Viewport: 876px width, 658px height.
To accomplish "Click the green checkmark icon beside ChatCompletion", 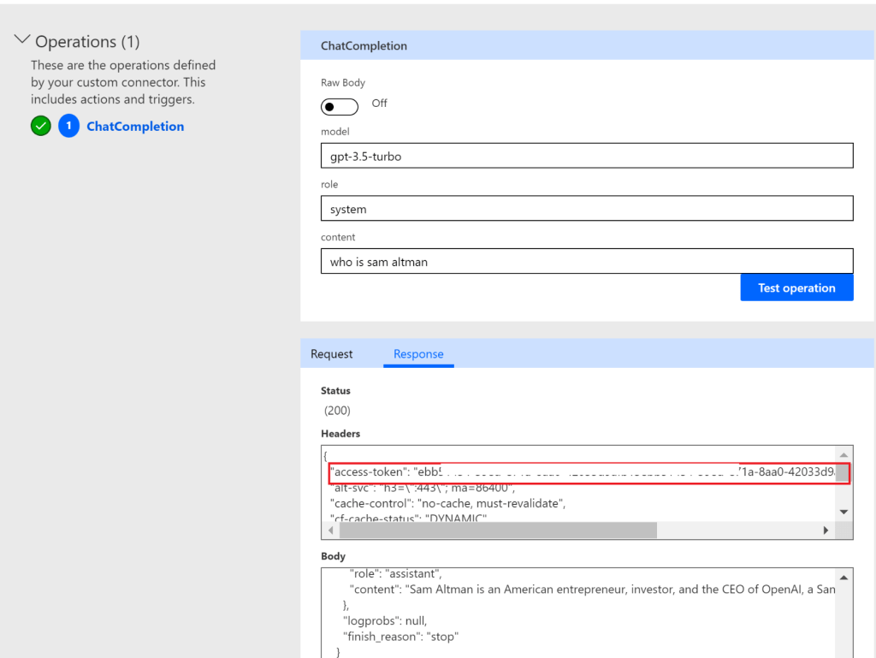I will tap(40, 127).
